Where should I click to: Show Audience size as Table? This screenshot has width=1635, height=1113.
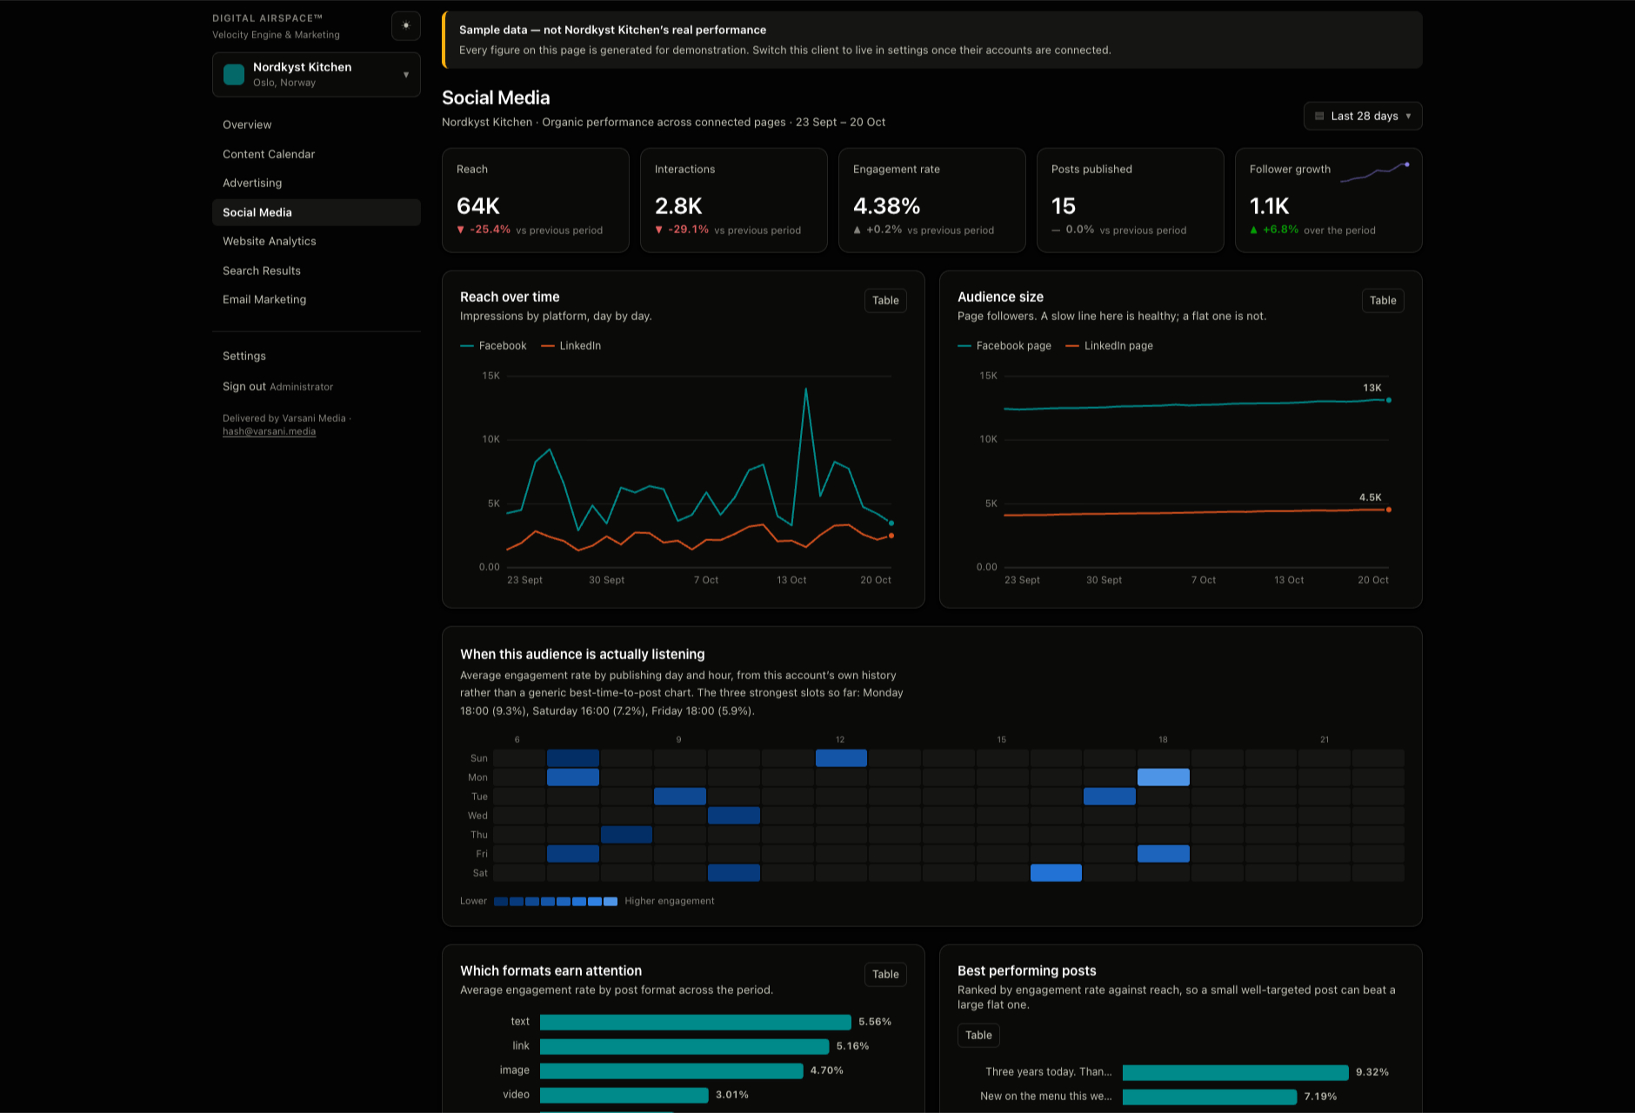tap(1383, 301)
